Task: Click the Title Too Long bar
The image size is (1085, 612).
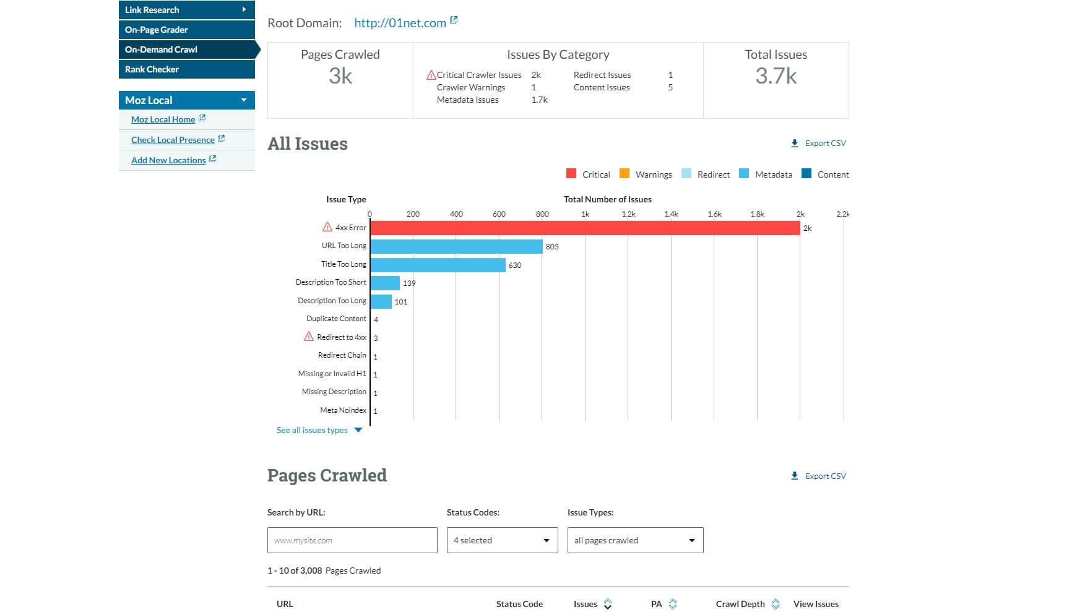Action: [438, 265]
